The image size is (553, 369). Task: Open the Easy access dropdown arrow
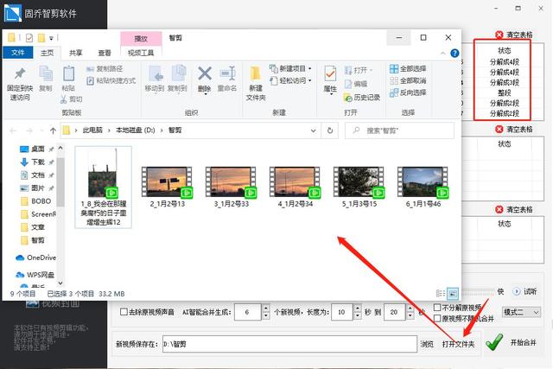(x=310, y=80)
